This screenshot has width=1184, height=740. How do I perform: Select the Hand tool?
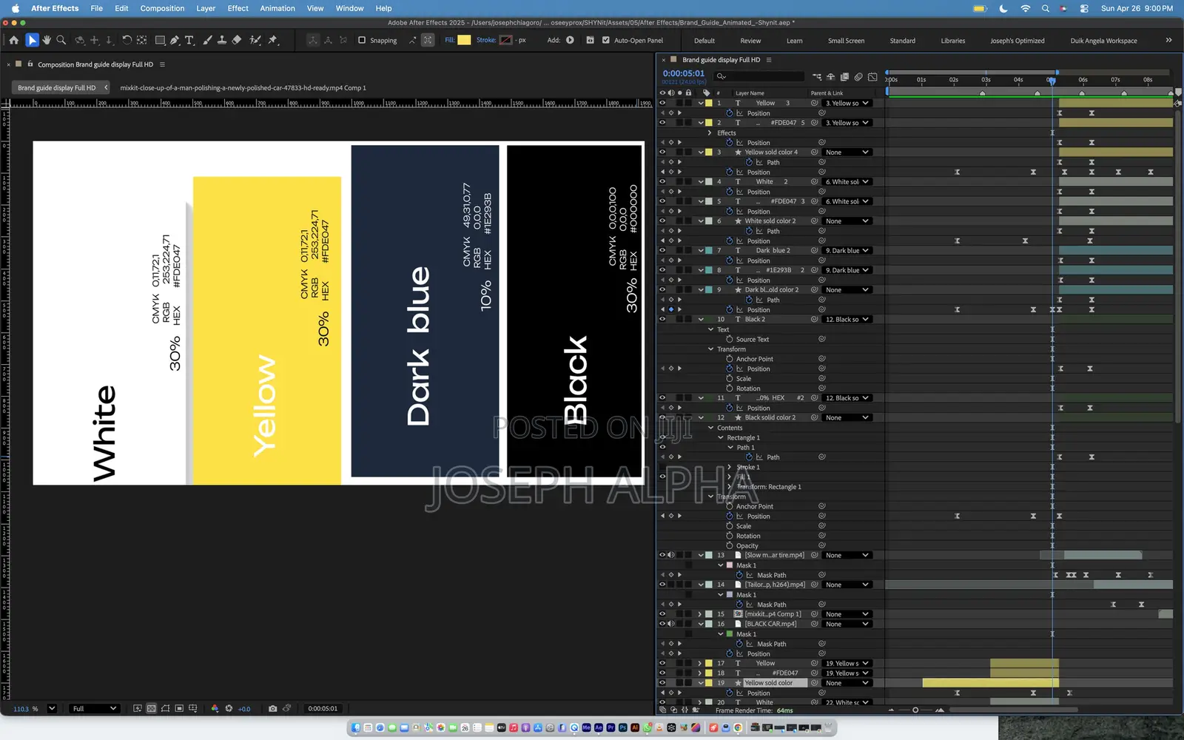(47, 40)
